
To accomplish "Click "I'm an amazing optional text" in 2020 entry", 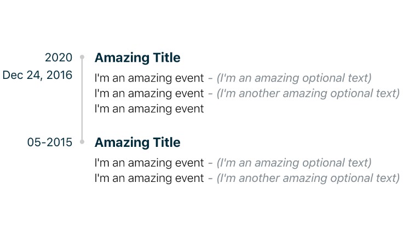I will coord(294,78).
